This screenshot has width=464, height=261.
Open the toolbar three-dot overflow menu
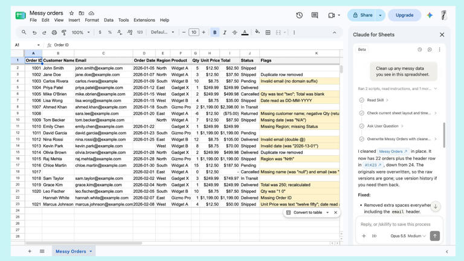tap(294, 33)
